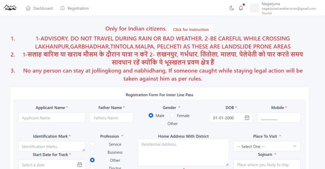Toggle dark mode moon icon
The height and width of the screenshot is (169, 325).
click(x=231, y=8)
